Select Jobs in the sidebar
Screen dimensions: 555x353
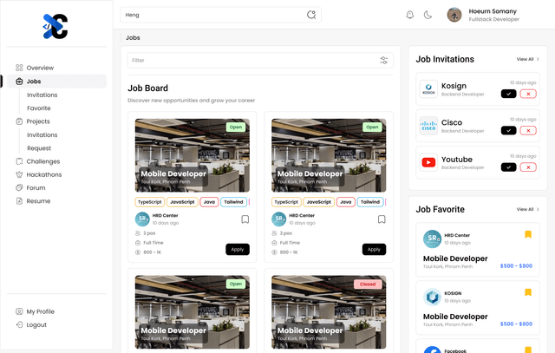coord(56,81)
